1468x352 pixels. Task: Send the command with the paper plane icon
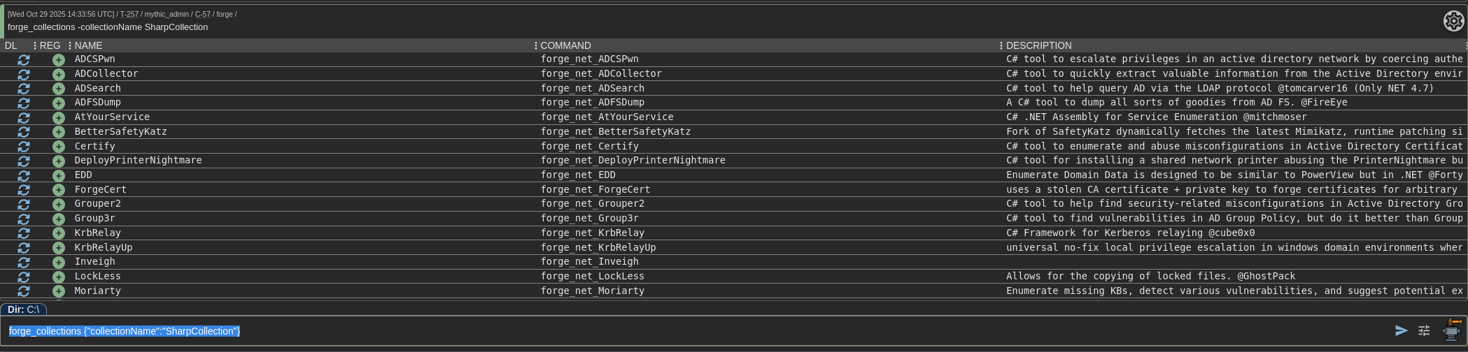(1401, 331)
